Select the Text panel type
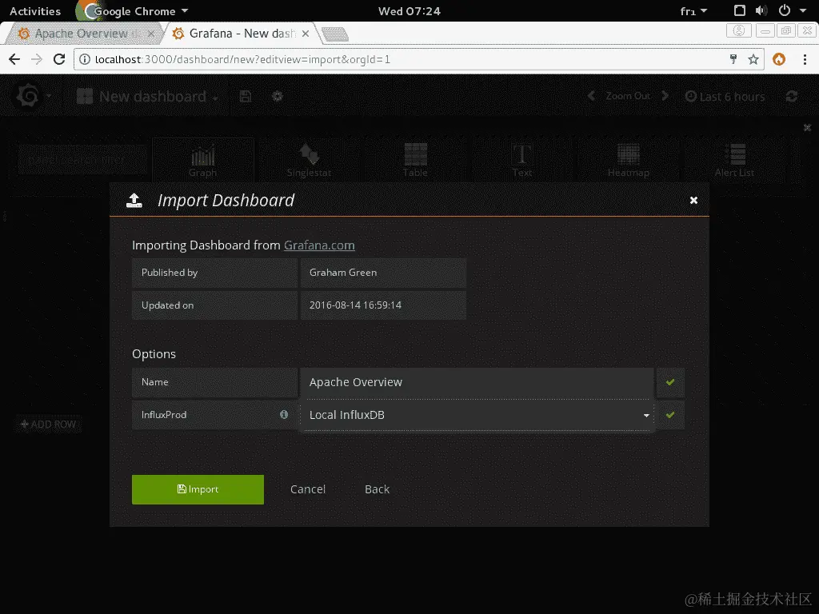 click(521, 160)
